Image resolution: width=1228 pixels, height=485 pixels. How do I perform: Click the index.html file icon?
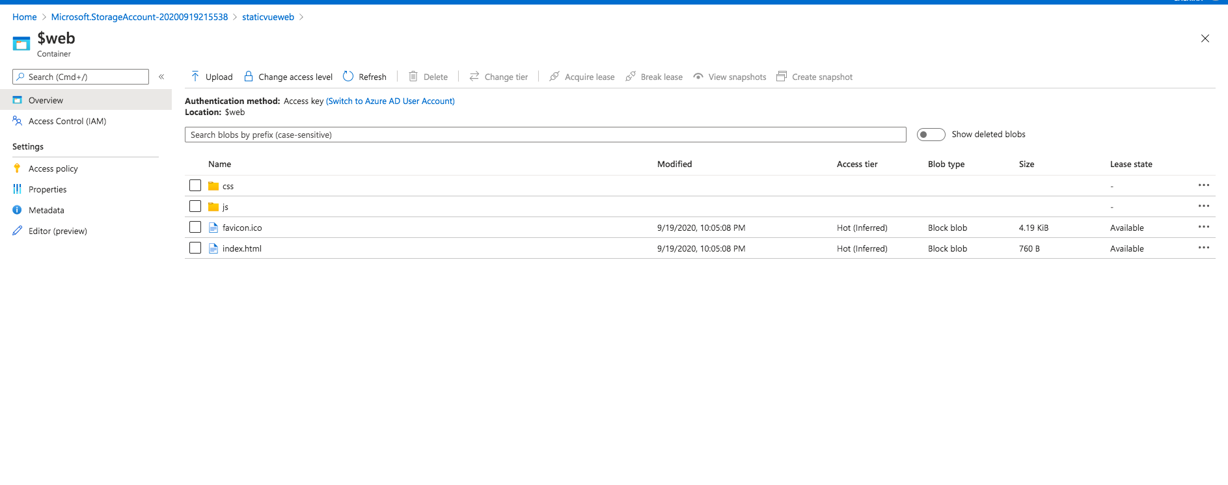pyautogui.click(x=213, y=248)
